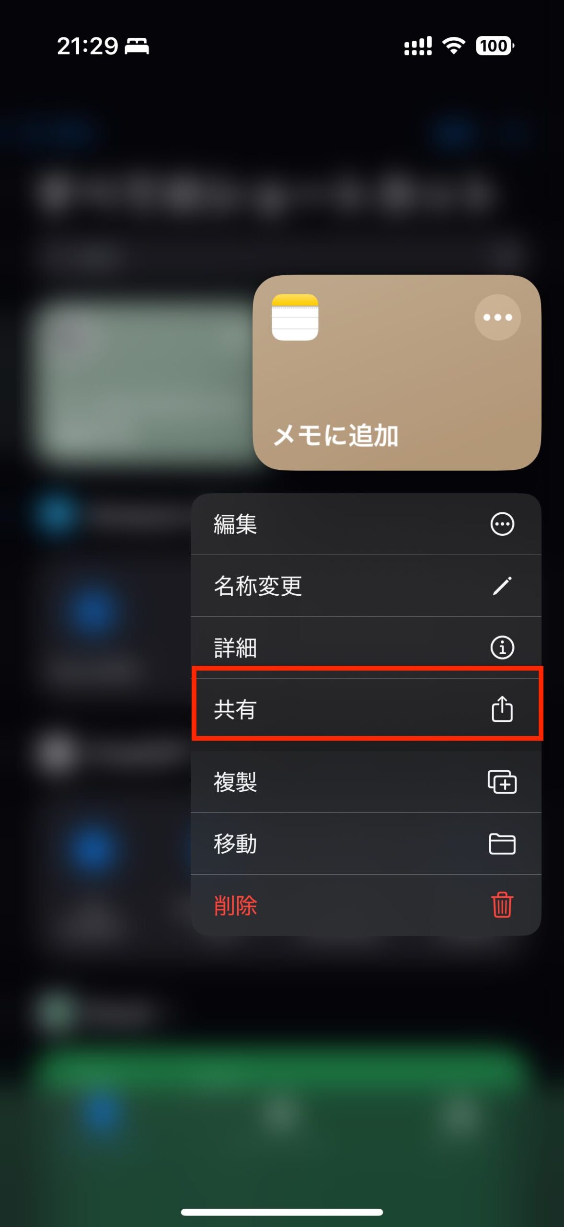Image resolution: width=564 pixels, height=1227 pixels.
Task: Select 編集 from the context menu
Action: 366,524
